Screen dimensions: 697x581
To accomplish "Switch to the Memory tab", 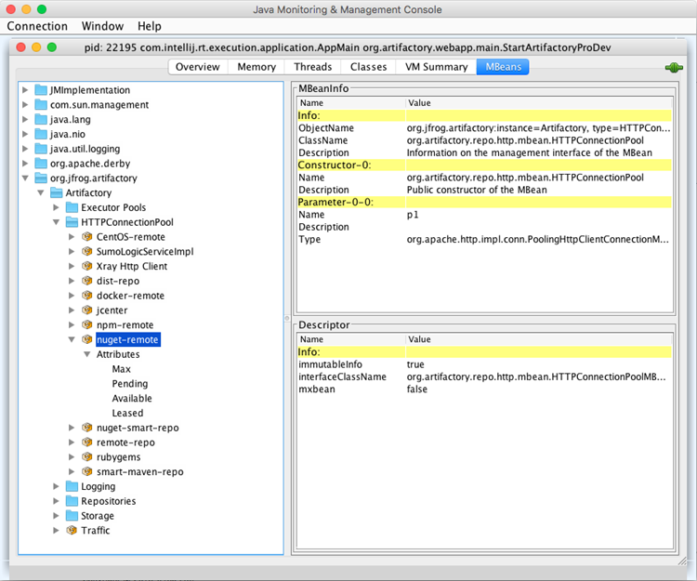I will coord(256,67).
